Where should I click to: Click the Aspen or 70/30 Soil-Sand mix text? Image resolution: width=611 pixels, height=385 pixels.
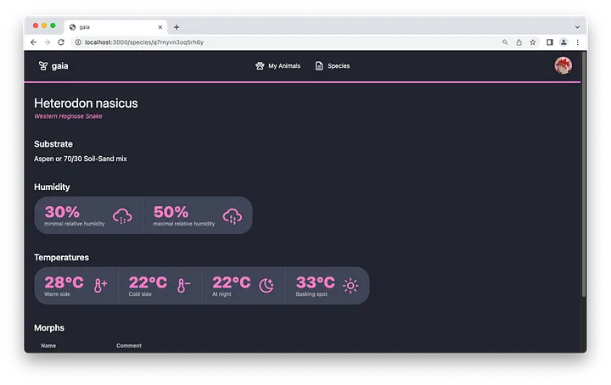click(81, 159)
